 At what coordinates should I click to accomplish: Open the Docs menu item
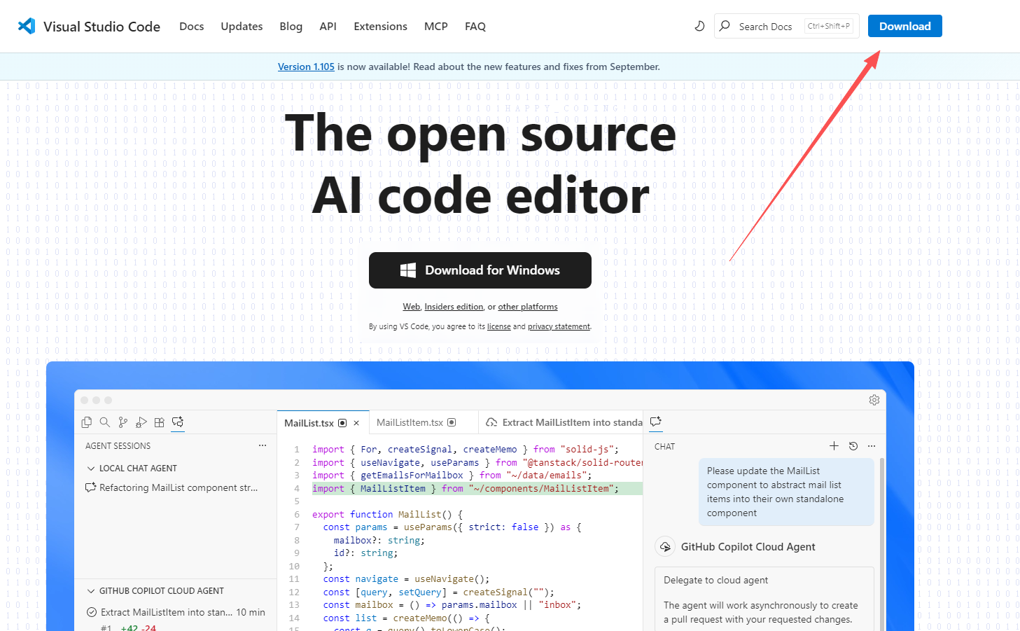pos(192,26)
